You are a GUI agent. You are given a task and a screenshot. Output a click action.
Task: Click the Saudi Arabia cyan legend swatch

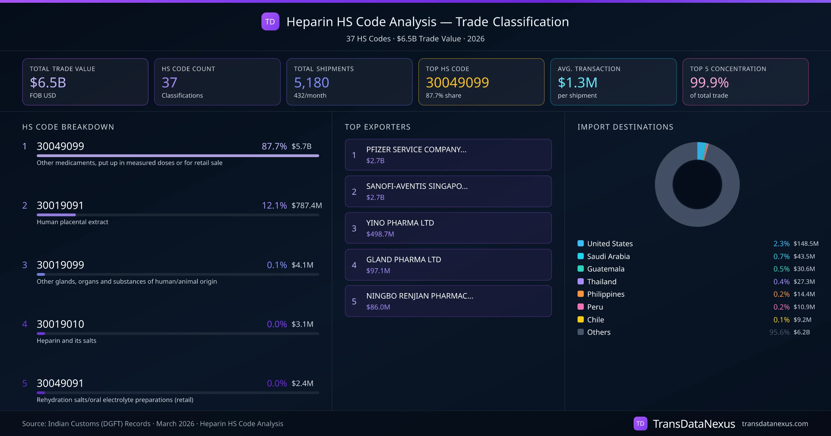click(581, 256)
